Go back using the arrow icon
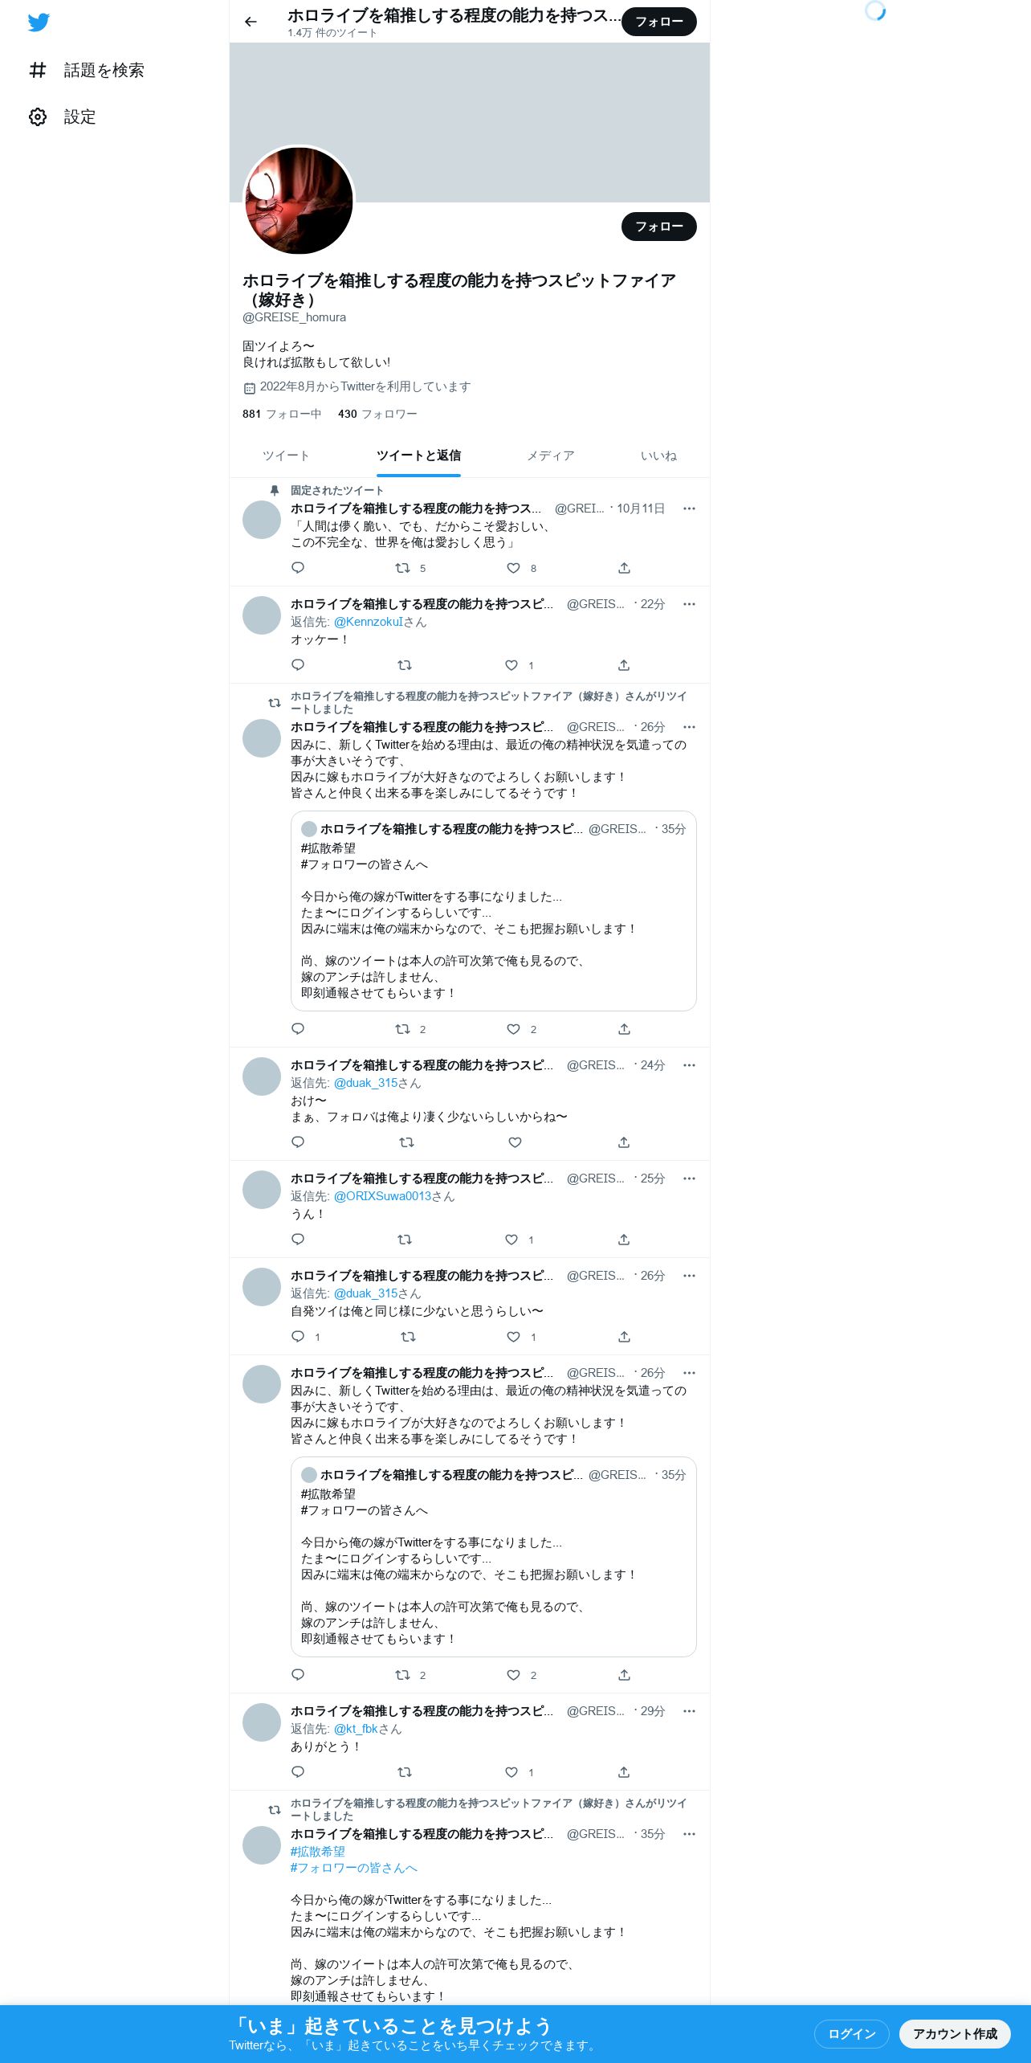Screen dimensions: 1031x2063 coord(251,22)
